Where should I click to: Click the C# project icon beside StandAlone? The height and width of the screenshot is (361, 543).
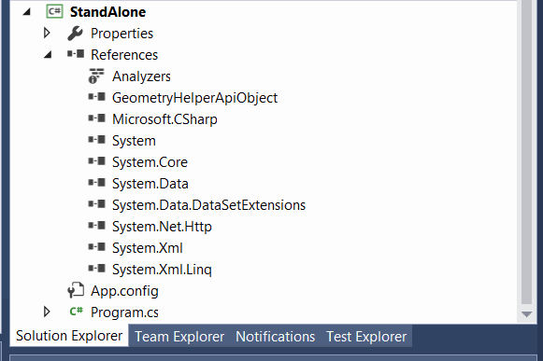click(55, 11)
